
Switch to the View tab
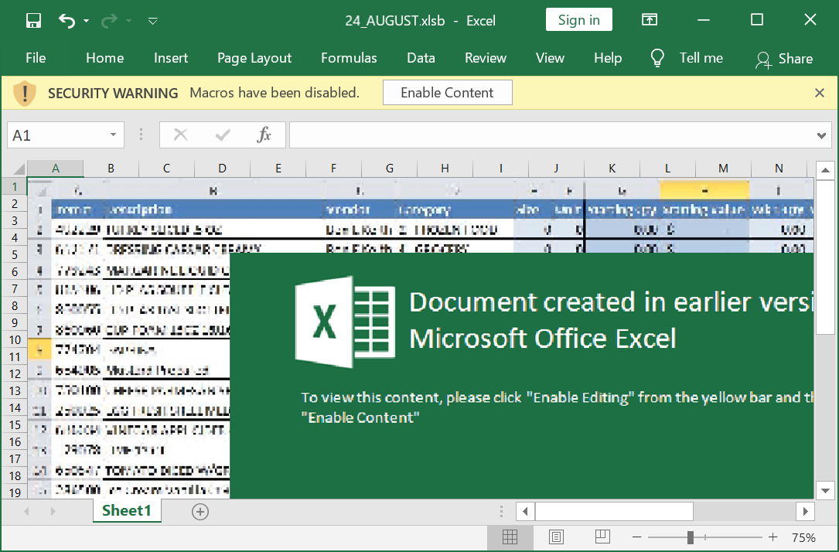(550, 58)
